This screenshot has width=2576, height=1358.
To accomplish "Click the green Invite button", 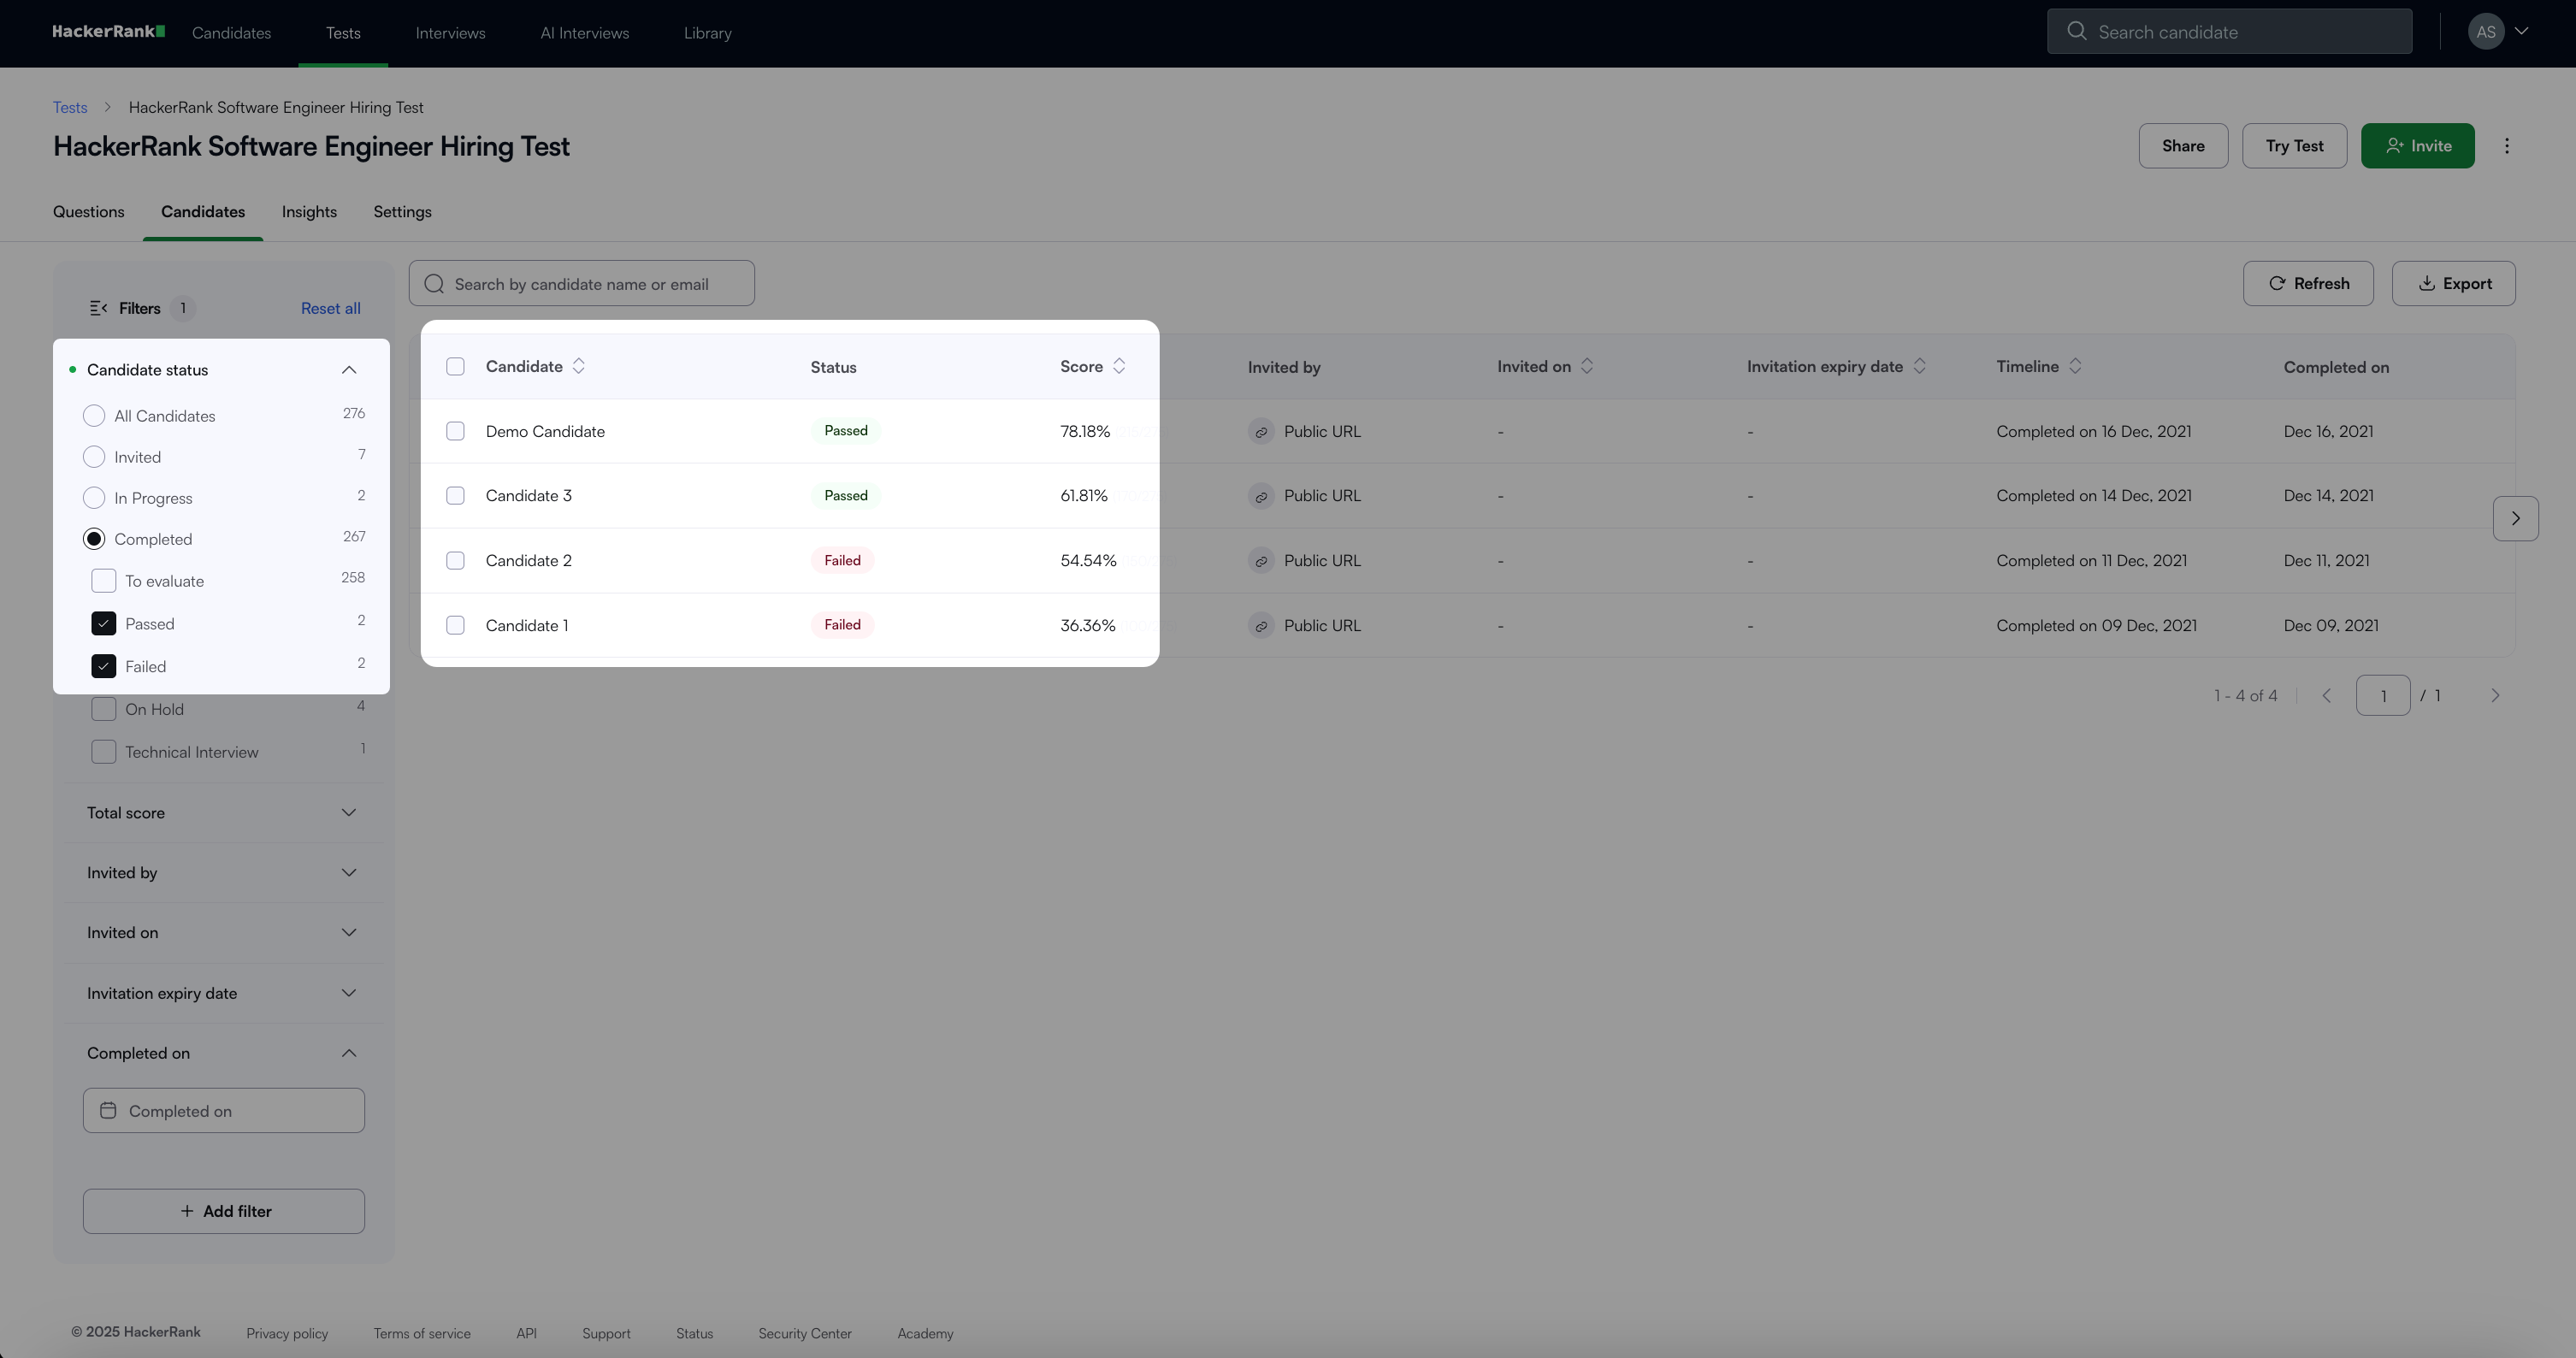I will pos(2417,146).
